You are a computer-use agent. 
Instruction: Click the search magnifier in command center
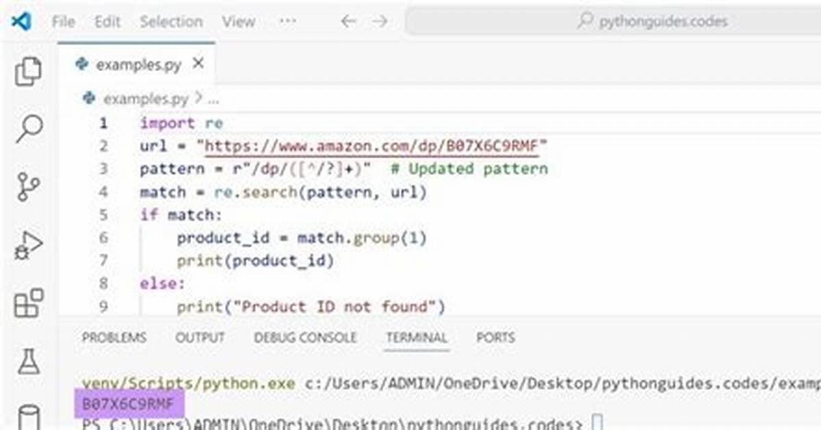point(585,21)
